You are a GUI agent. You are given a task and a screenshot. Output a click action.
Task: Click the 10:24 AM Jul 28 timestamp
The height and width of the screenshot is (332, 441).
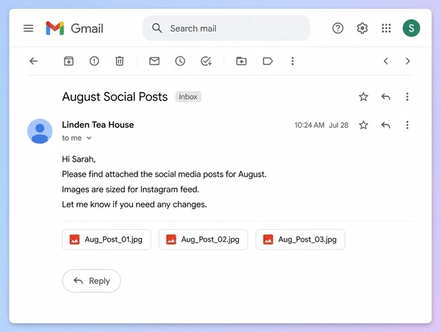point(321,125)
